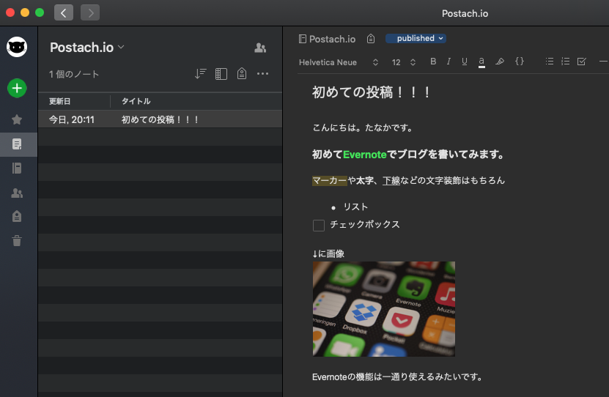
Task: Toggle bold formatting in editor toolbar
Action: point(433,62)
